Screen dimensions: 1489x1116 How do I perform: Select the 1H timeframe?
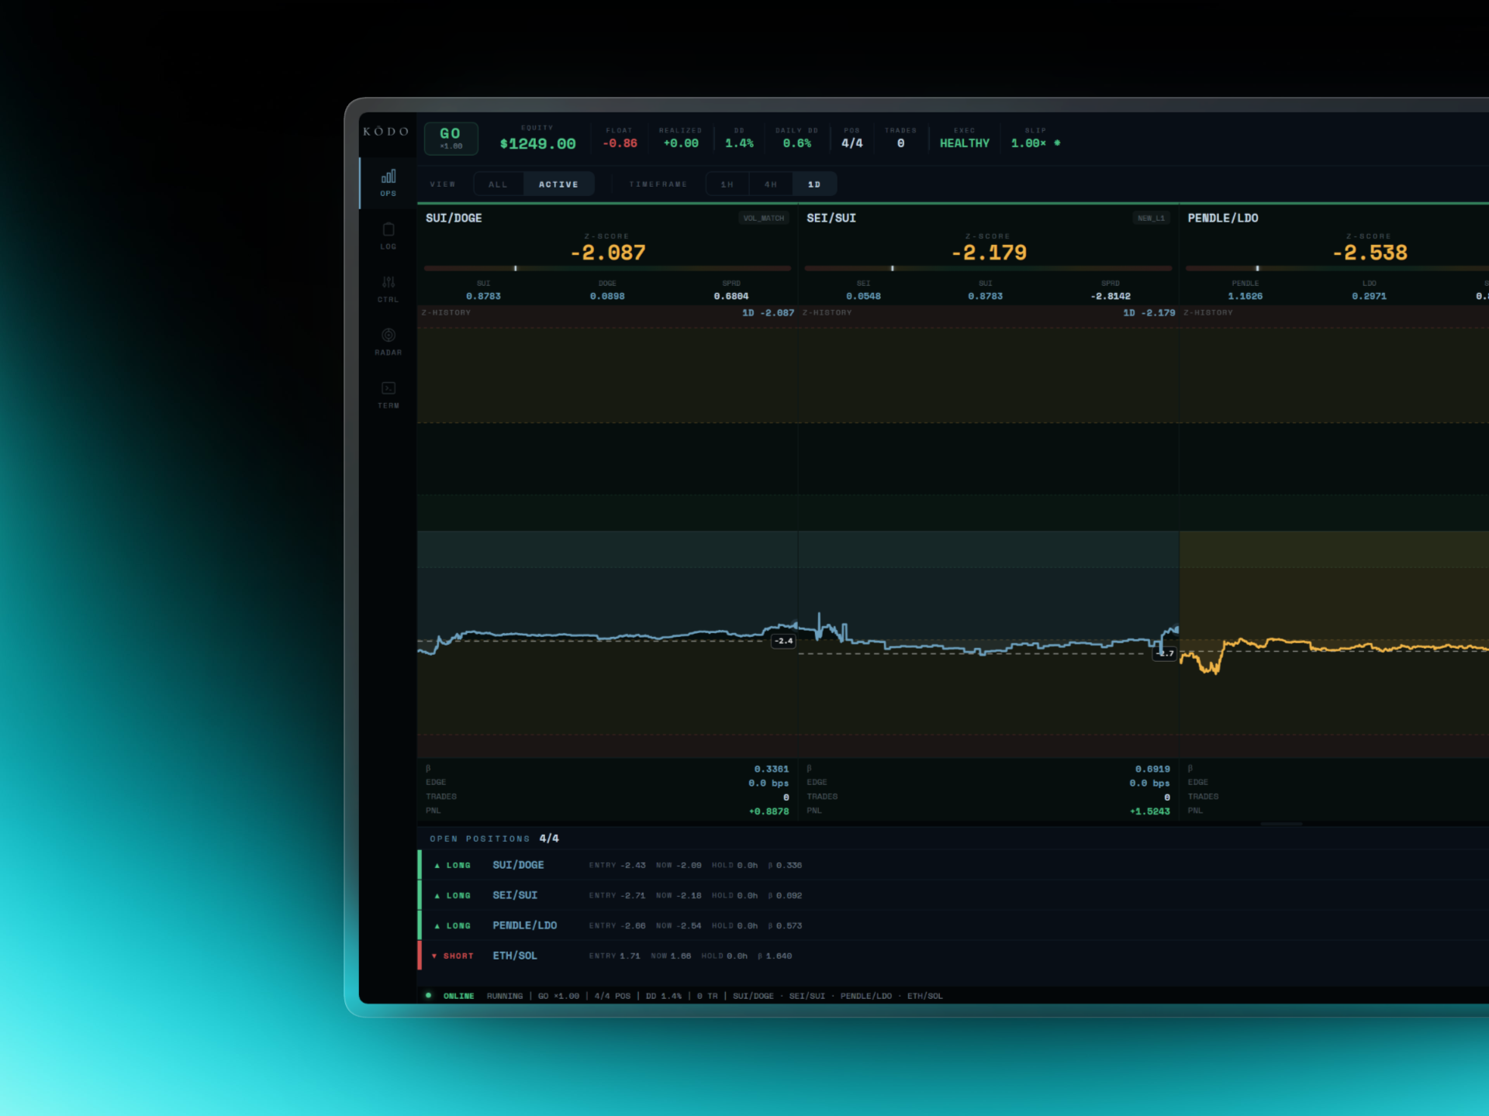(727, 184)
